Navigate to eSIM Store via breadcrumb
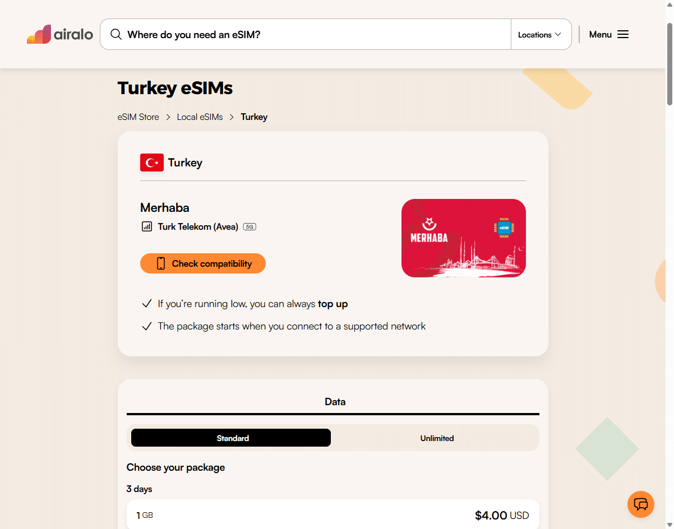 (x=138, y=117)
